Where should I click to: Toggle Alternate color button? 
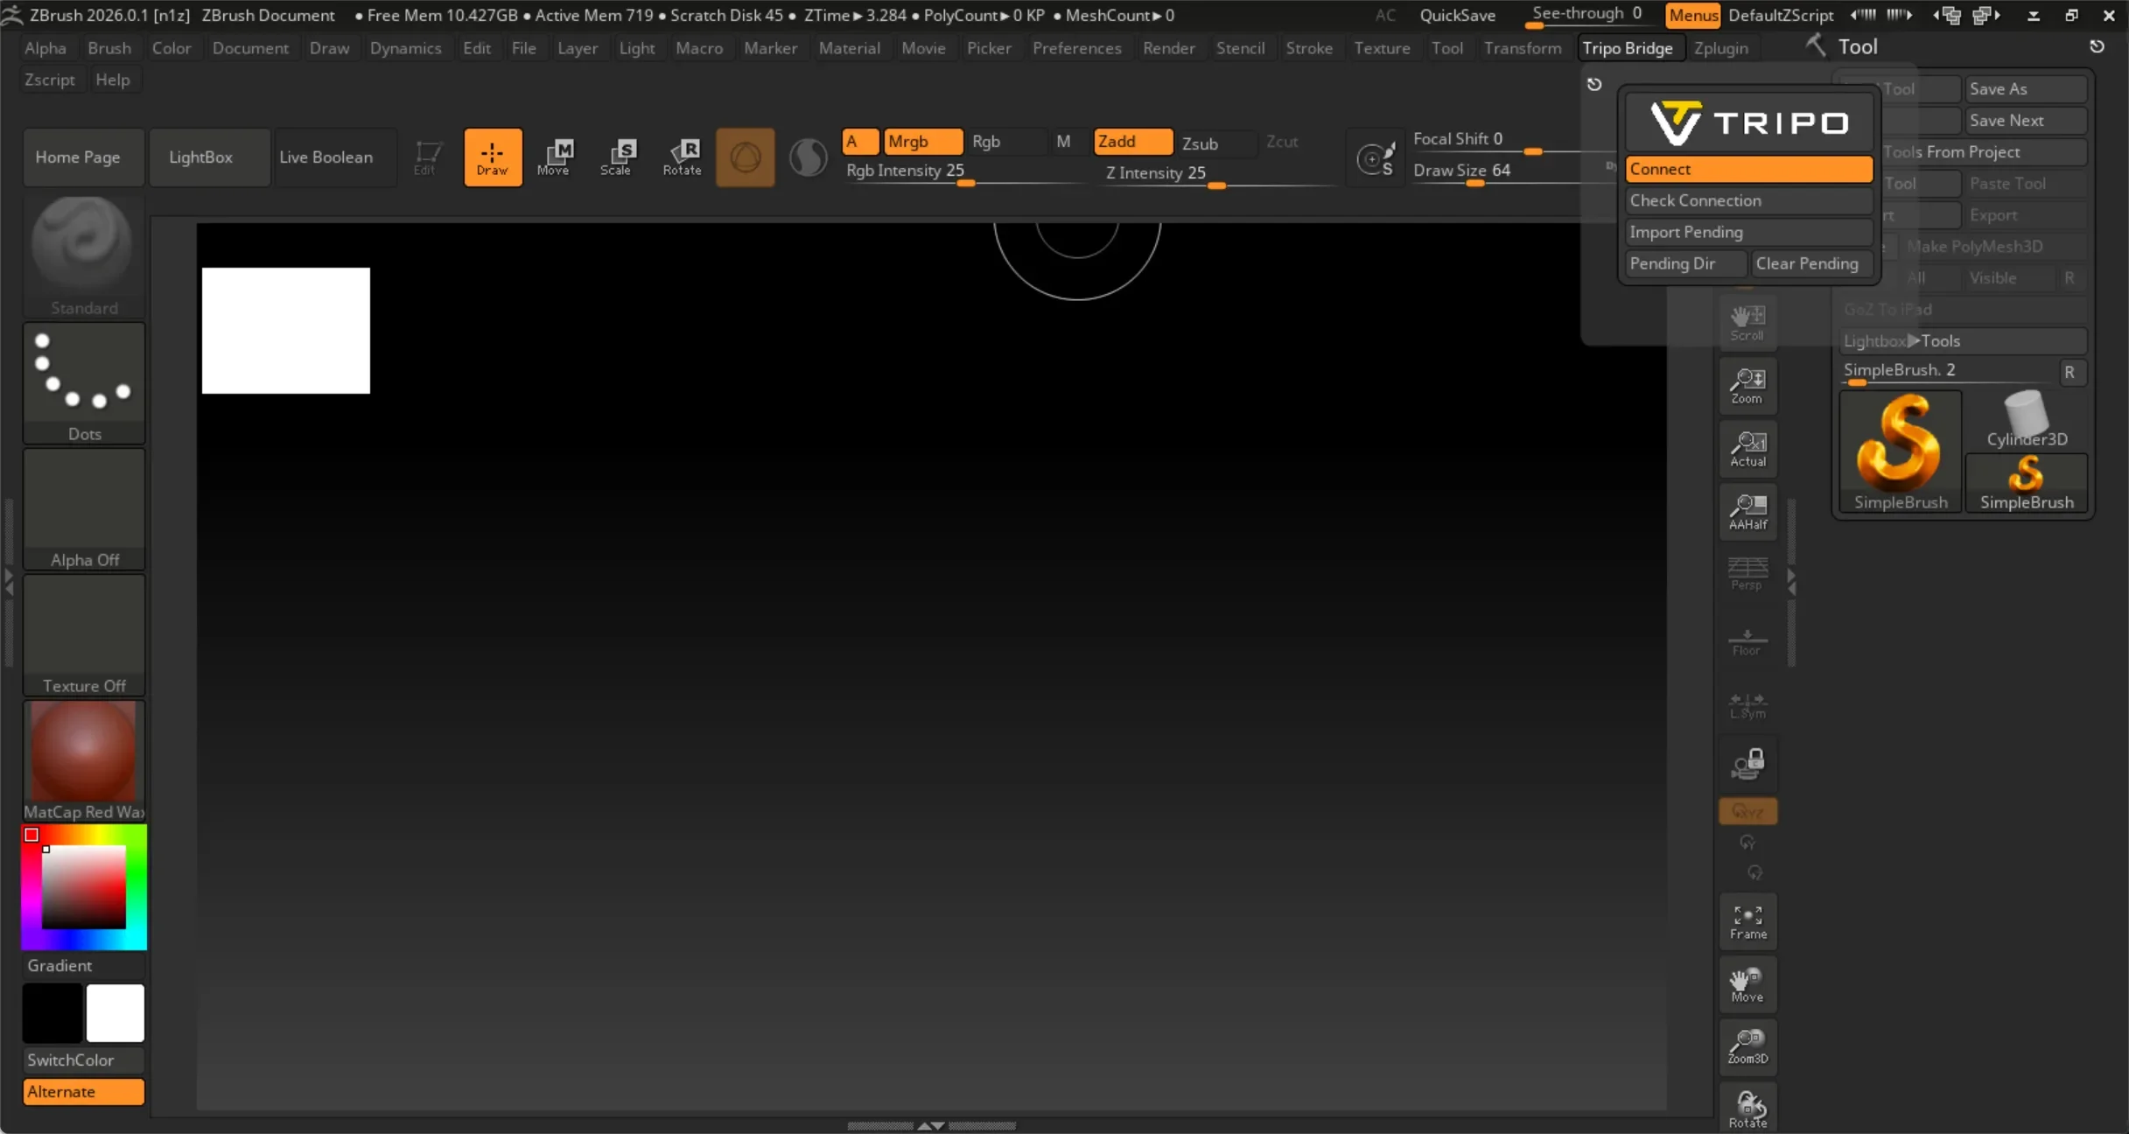click(83, 1091)
